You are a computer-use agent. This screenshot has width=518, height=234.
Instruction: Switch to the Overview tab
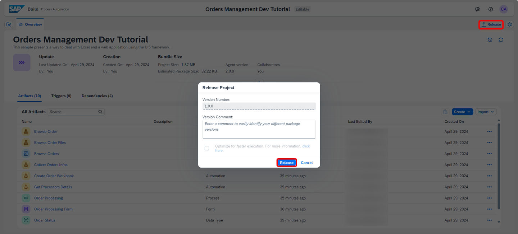pyautogui.click(x=30, y=24)
